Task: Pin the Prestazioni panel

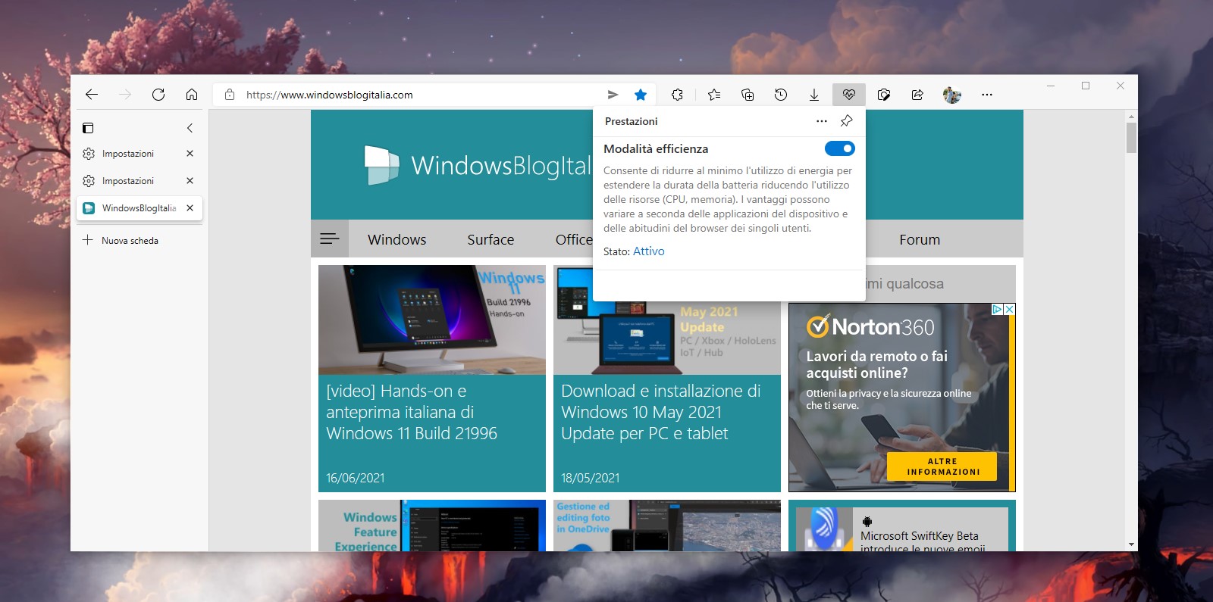Action: (847, 121)
